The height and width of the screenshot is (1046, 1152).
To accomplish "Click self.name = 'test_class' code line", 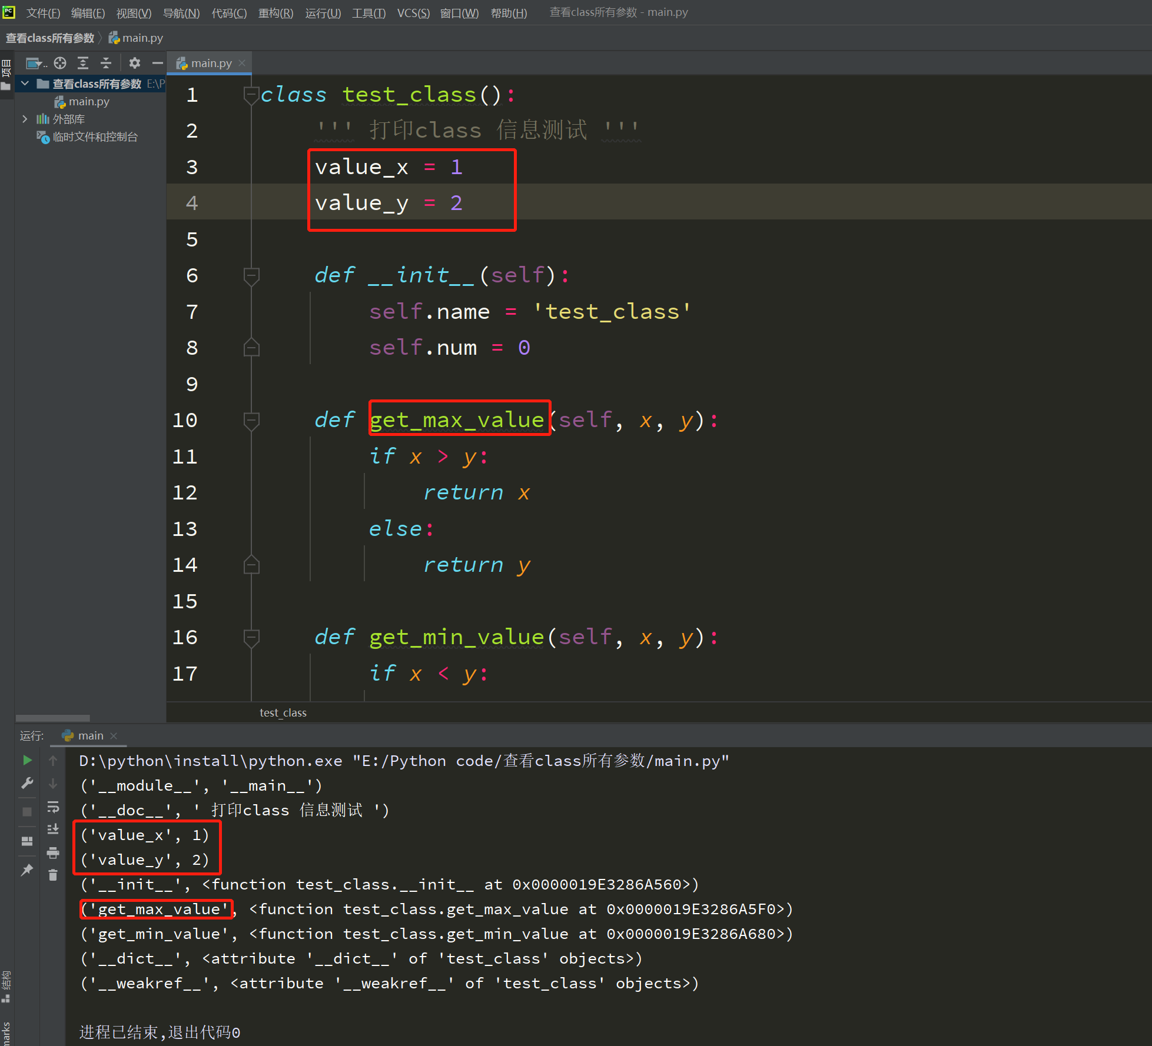I will [530, 311].
